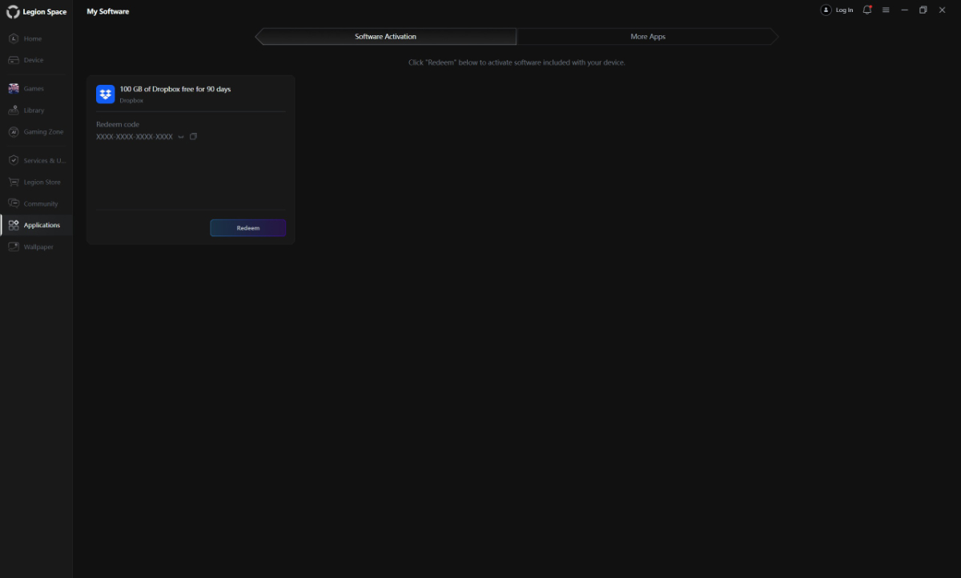The height and width of the screenshot is (578, 961).
Task: Redeem the Dropbox offer
Action: (x=247, y=227)
